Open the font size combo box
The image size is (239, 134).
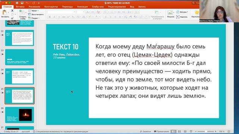81,12
